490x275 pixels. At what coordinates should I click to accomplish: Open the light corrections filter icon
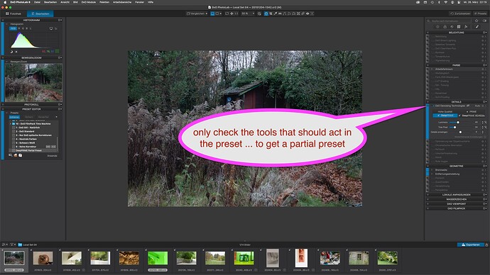(437, 27)
